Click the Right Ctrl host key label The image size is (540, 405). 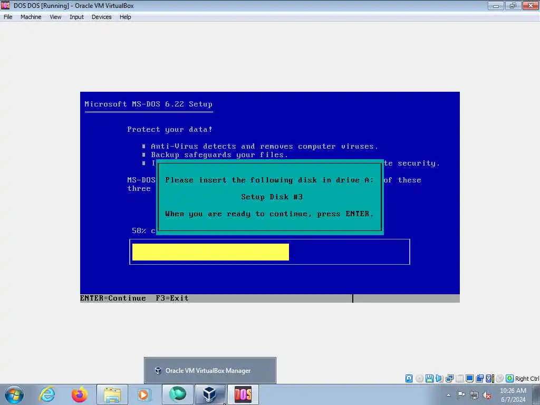[527, 379]
